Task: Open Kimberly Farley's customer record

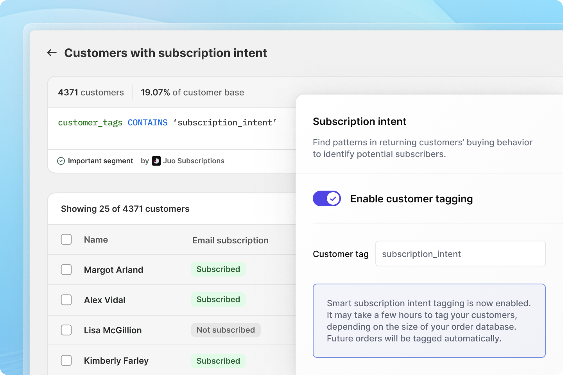Action: 116,361
